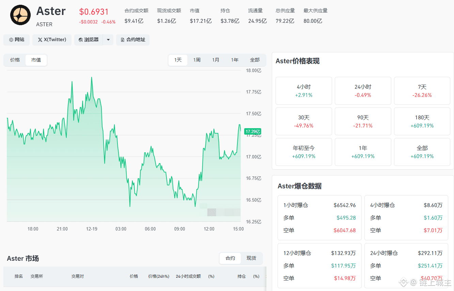The height and width of the screenshot is (291, 454).
Task: Select the 1年 time range
Action: point(235,60)
